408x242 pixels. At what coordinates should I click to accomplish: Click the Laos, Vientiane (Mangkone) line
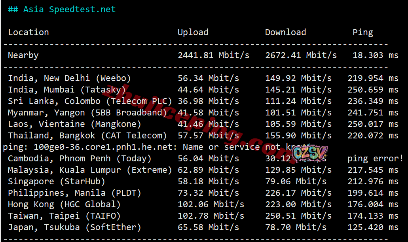[x=74, y=124]
